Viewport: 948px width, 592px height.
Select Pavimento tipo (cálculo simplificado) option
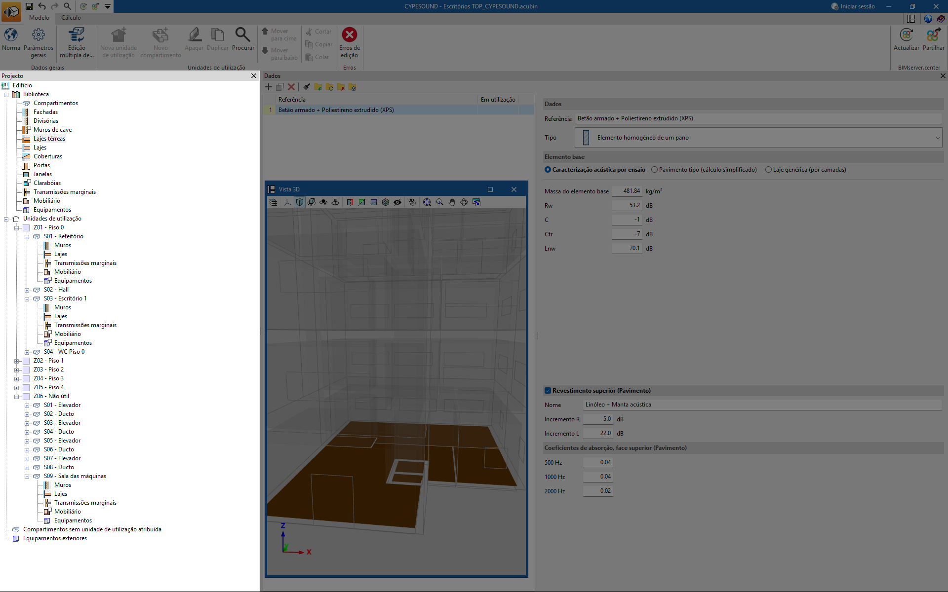click(655, 170)
